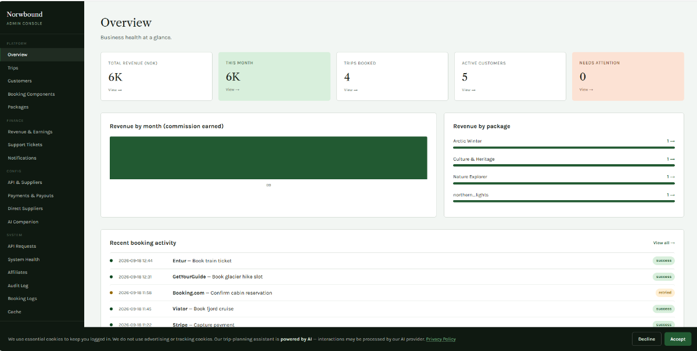Click arrow beside northern_lights package
This screenshot has width=697, height=351.
point(671,195)
